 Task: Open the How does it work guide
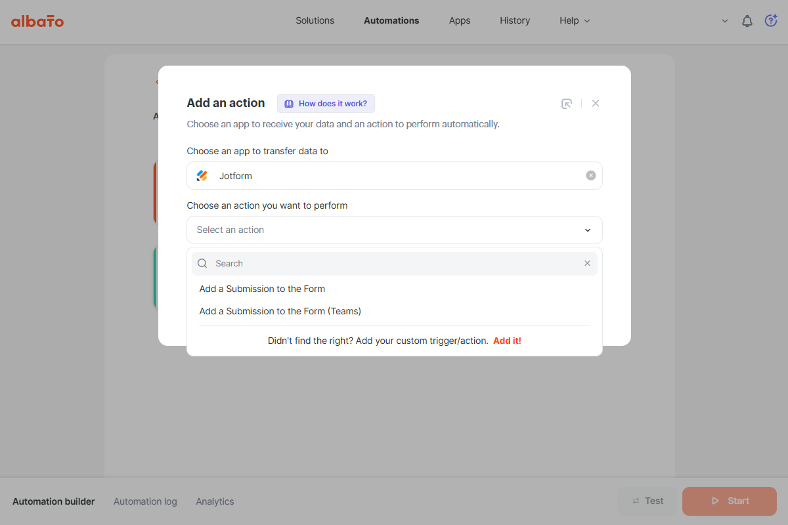coord(326,104)
